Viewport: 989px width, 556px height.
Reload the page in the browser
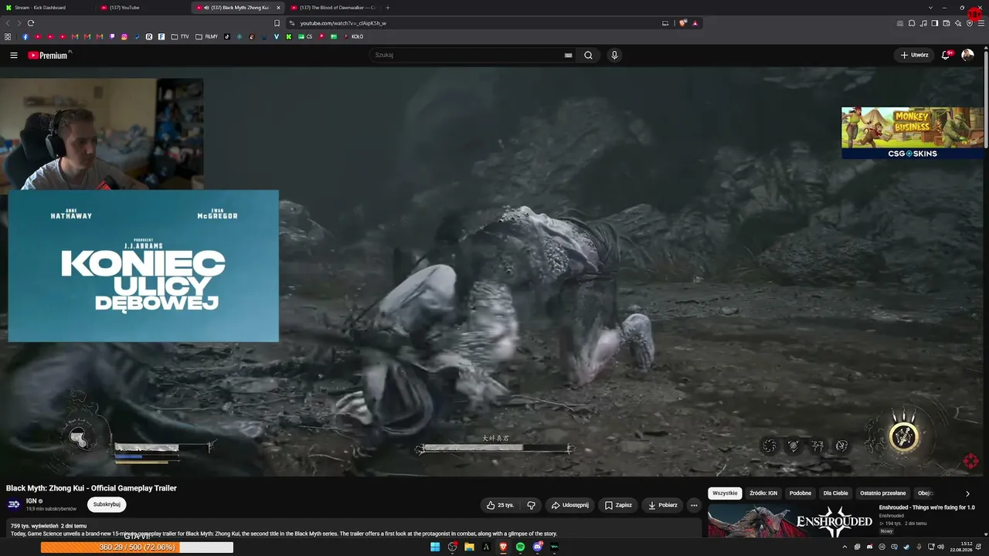(x=31, y=23)
